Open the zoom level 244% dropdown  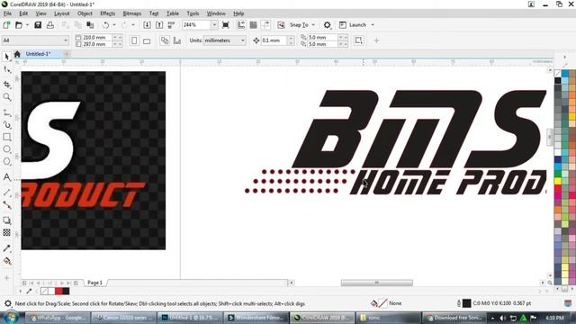coord(214,25)
